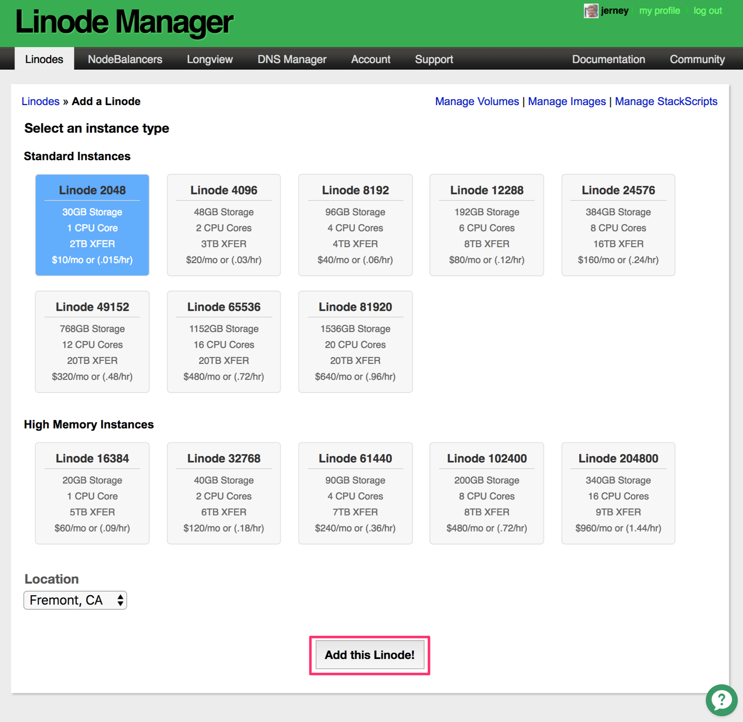
Task: Choose the Linode 8192 instance
Action: pos(355,225)
